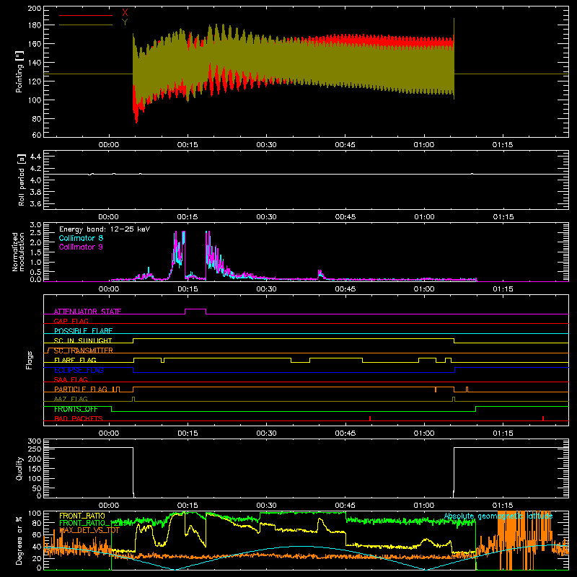Select the red 'X' legend label
Viewport: 577px width, 577px height.
click(x=125, y=13)
